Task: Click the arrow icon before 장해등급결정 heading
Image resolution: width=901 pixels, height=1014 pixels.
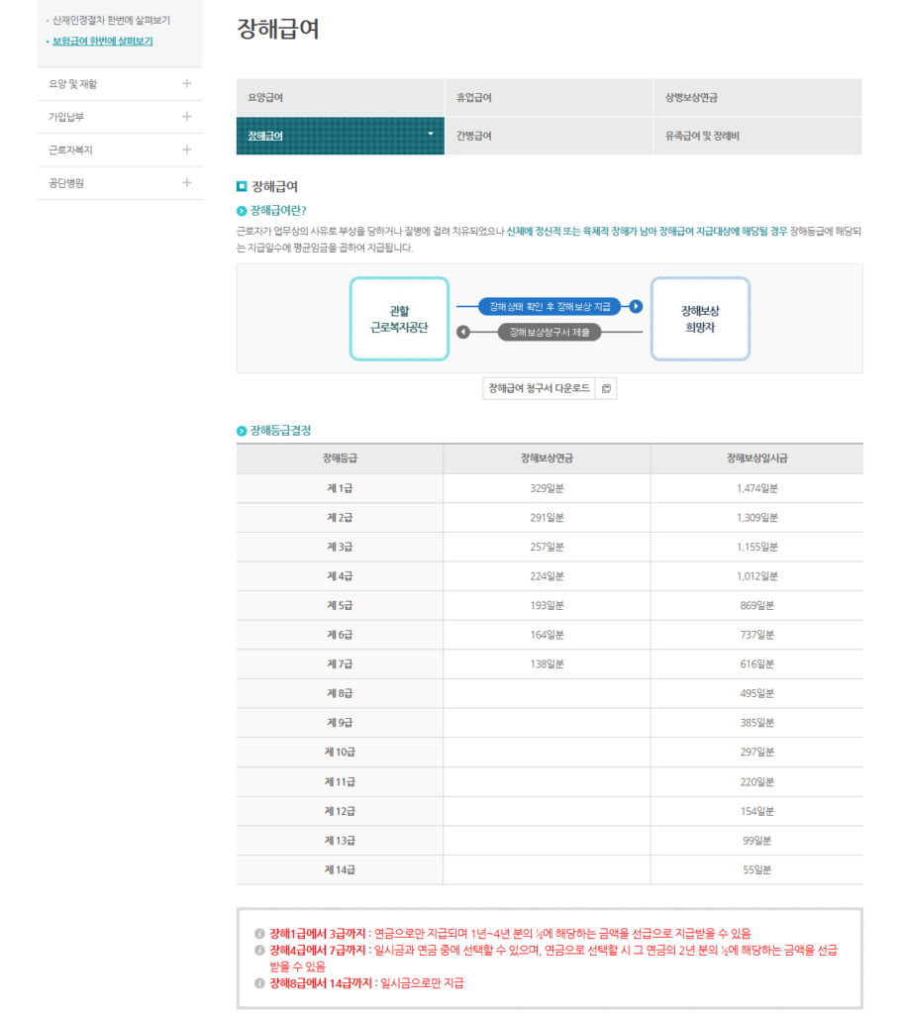Action: [242, 432]
